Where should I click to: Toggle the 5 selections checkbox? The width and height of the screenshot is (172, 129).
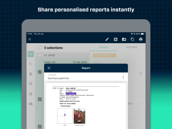click(x=40, y=48)
